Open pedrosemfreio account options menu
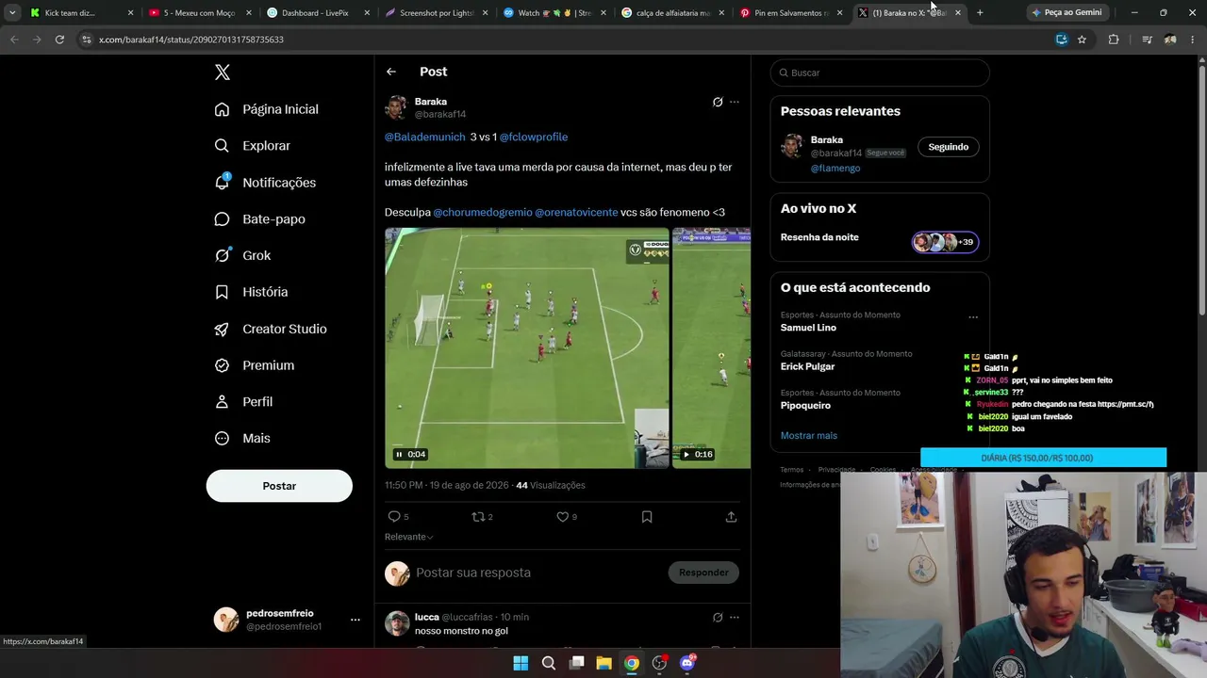This screenshot has width=1207, height=678. point(355,620)
